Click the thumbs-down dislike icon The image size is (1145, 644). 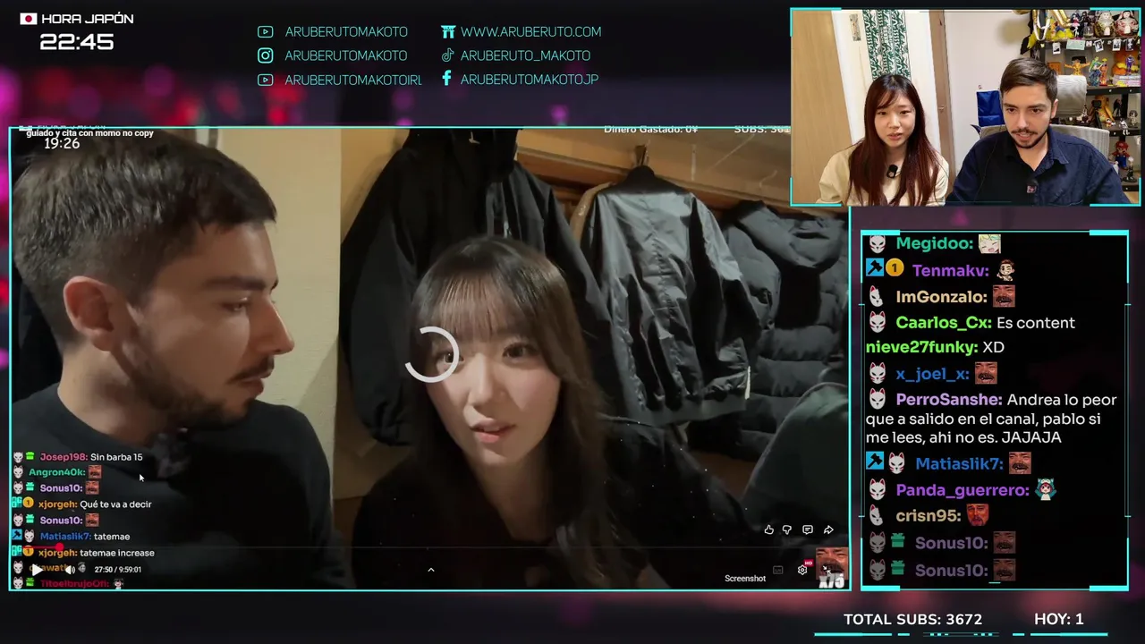coord(787,530)
